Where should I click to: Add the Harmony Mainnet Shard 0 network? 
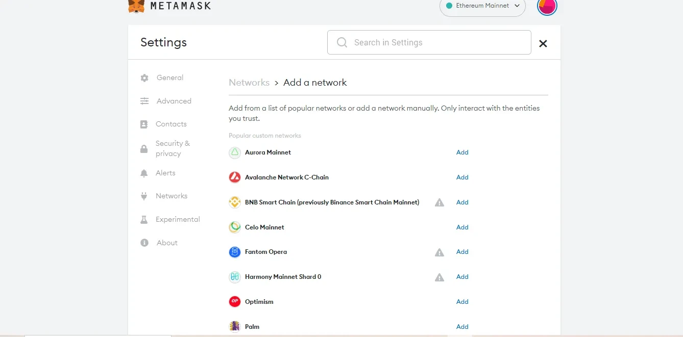461,276
